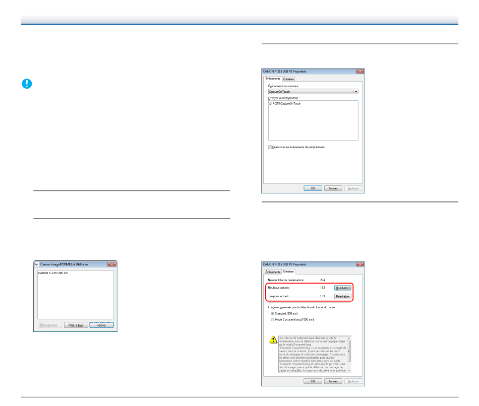Image resolution: width=479 pixels, height=406 pixels.
Task: Select CANON P-215 USB #3 in list
Action: tap(53, 273)
